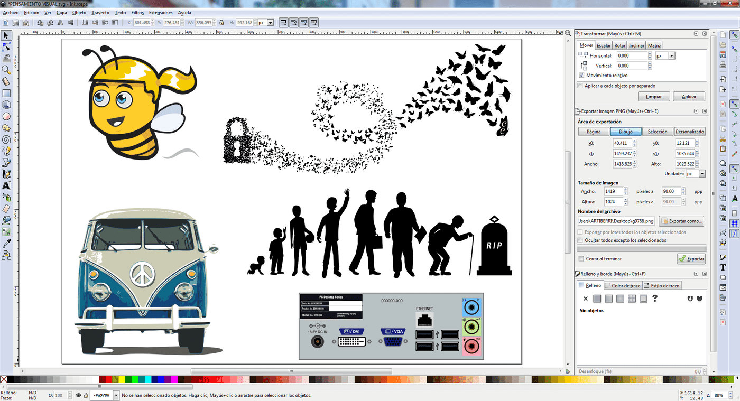This screenshot has width=740, height=401.
Task: Pick the Rectangle drawing tool
Action: [6, 93]
